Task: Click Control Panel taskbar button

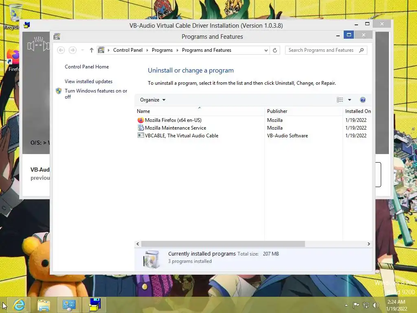Action: tap(69, 305)
